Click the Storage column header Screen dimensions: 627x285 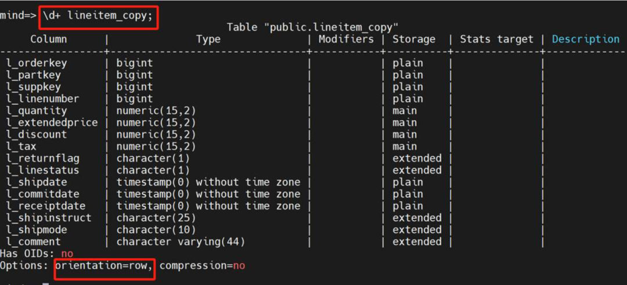[x=413, y=39]
